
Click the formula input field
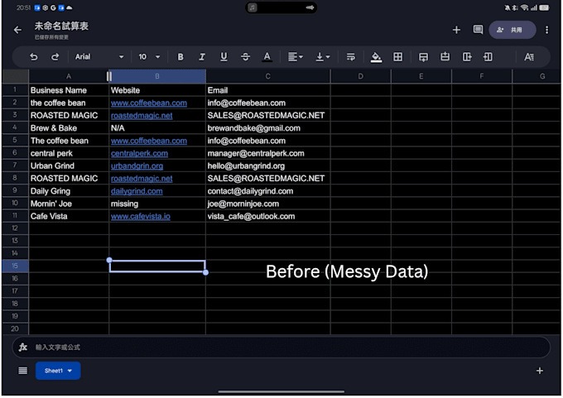pos(281,347)
